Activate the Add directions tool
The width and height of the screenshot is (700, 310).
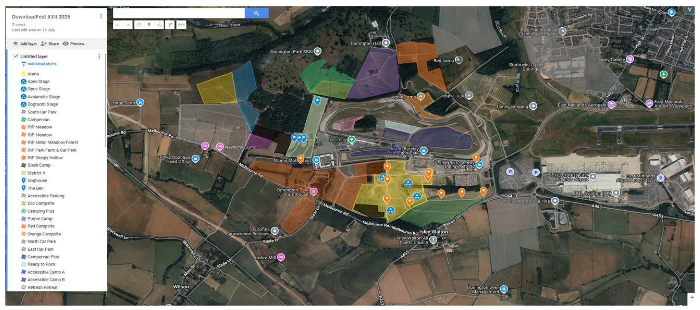(170, 25)
